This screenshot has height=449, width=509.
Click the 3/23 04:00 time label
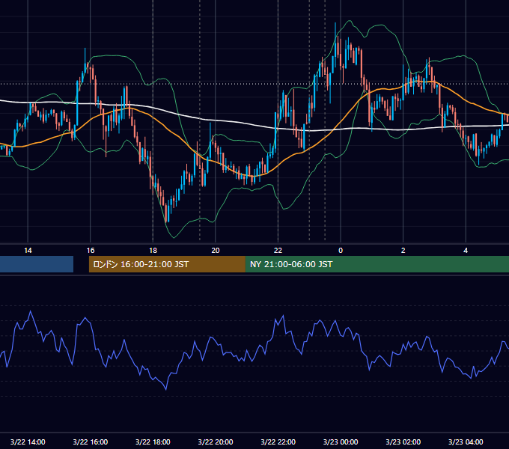466,442
